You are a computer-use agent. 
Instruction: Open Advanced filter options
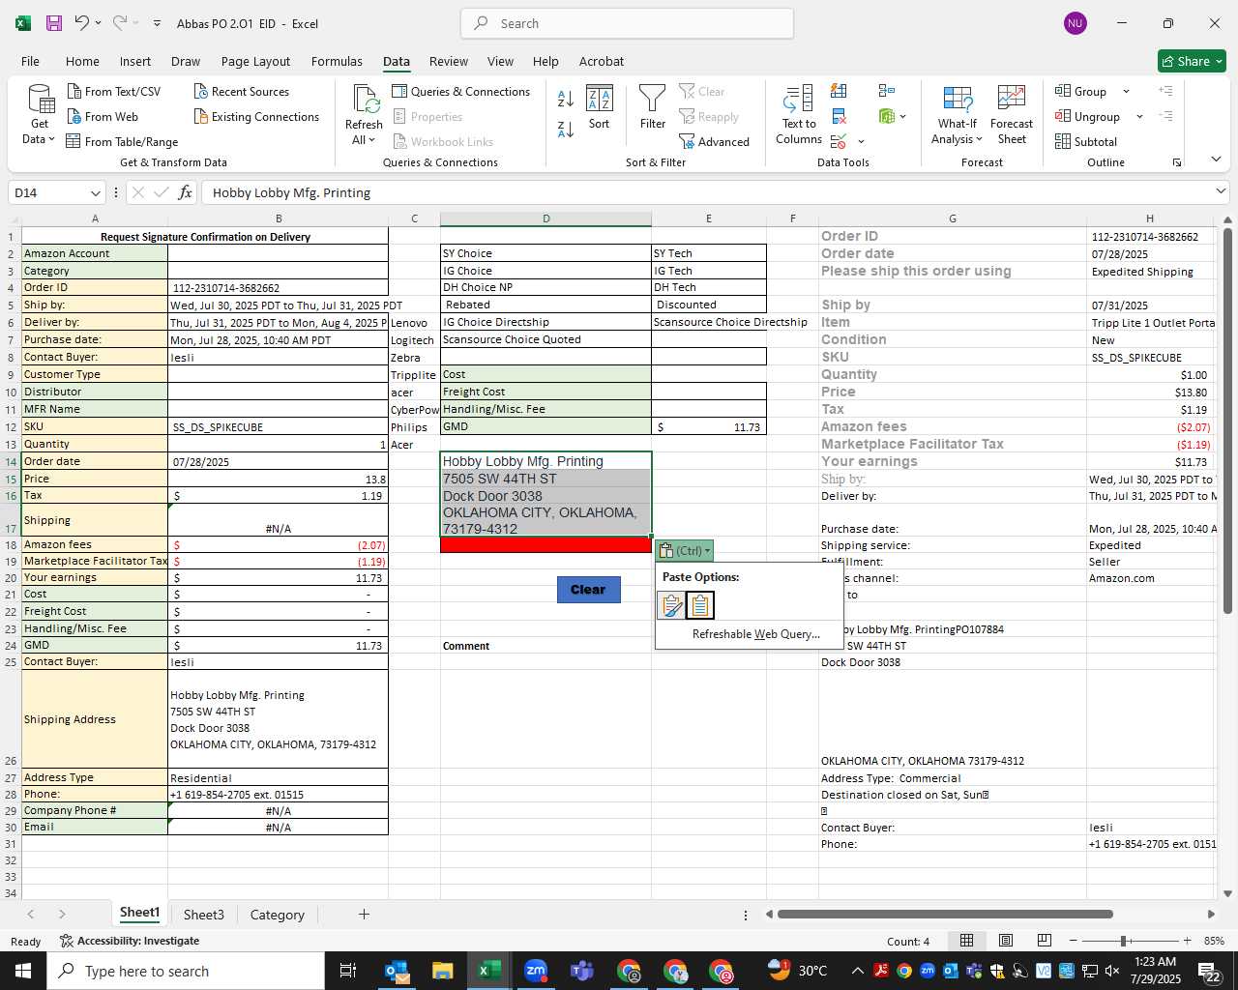point(715,141)
